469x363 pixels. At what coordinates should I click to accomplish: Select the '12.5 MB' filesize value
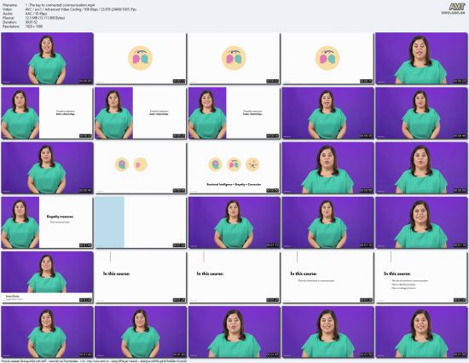pyautogui.click(x=45, y=18)
